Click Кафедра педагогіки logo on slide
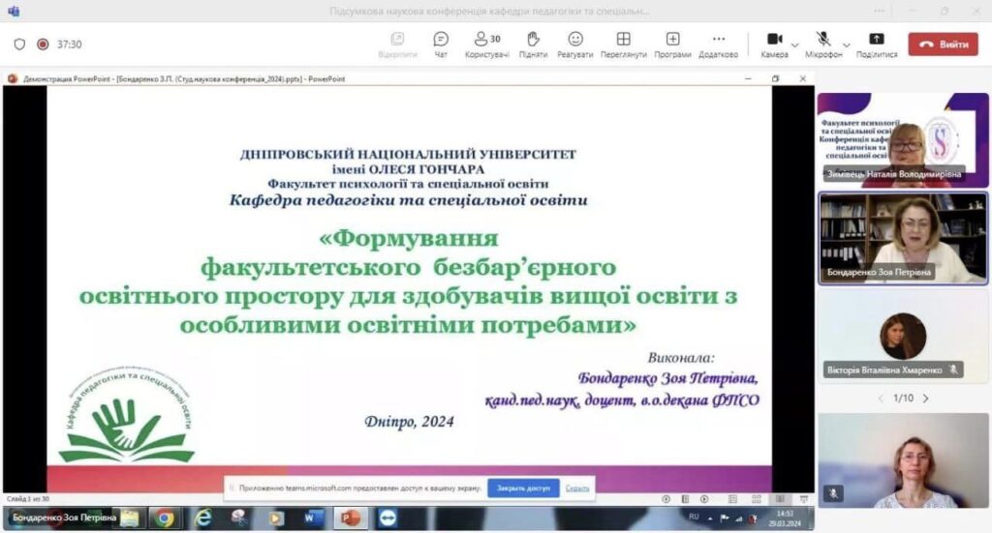 [x=127, y=414]
